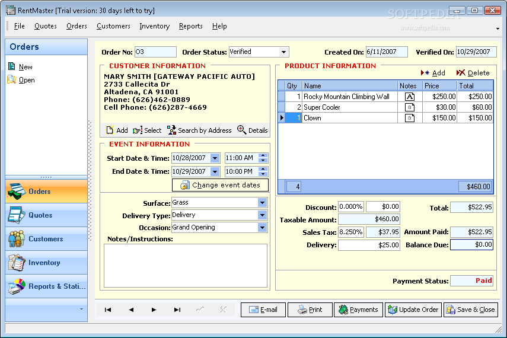Click the Notes/Instructions text area

coord(186,266)
